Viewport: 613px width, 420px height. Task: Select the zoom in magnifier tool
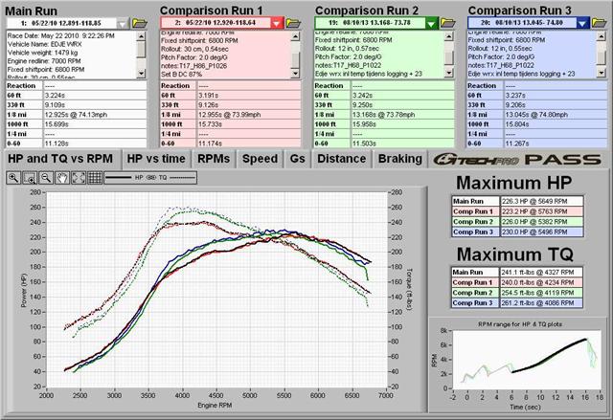pyautogui.click(x=13, y=178)
